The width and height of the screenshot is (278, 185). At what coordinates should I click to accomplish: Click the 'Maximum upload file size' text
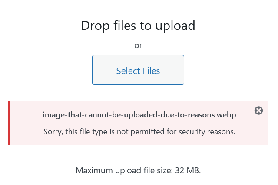138,171
